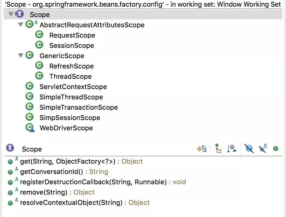Click the Scope interface icon in members pane

pyautogui.click(x=10, y=148)
